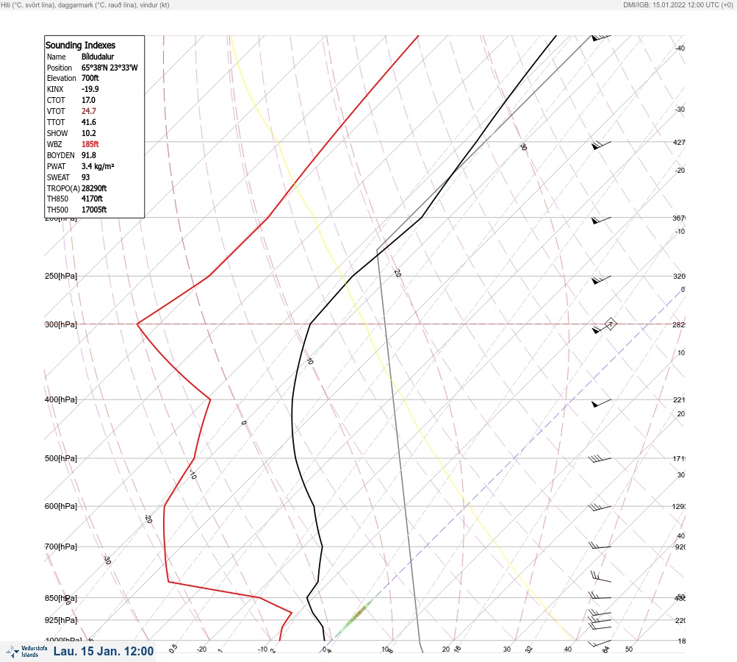Select the wind barb at 600 hPa

[600, 508]
